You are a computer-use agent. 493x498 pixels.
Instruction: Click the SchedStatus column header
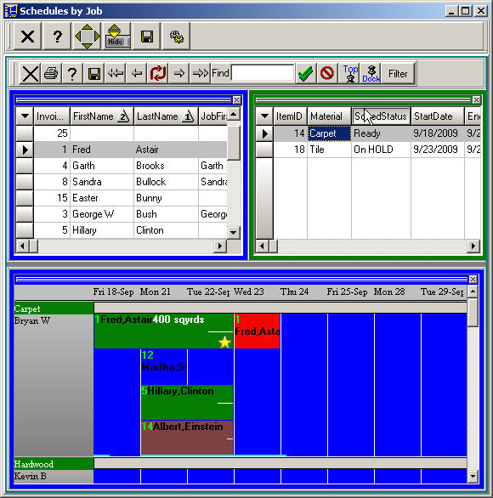381,116
